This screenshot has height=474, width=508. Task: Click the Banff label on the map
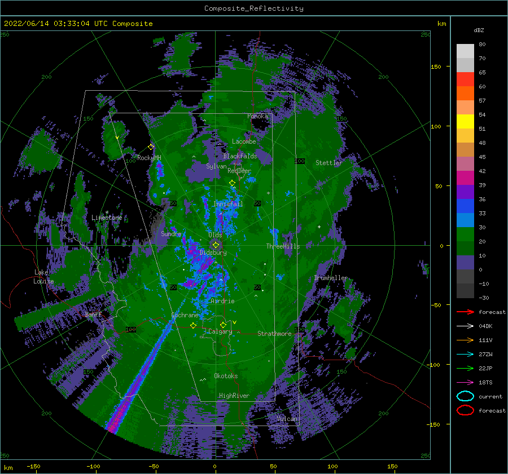(x=93, y=314)
